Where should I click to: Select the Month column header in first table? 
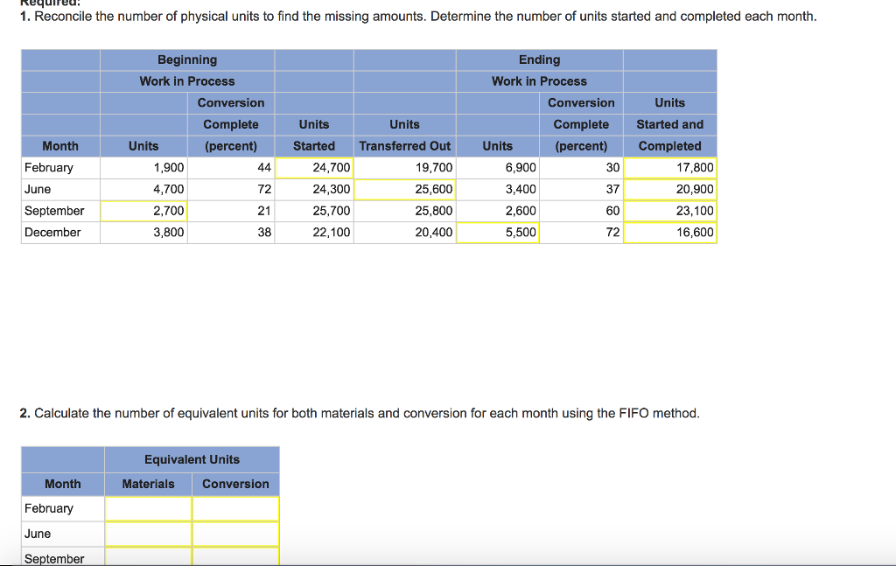tap(59, 146)
